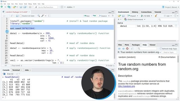
Task: Maximize the script editor pane
Action: point(113,12)
